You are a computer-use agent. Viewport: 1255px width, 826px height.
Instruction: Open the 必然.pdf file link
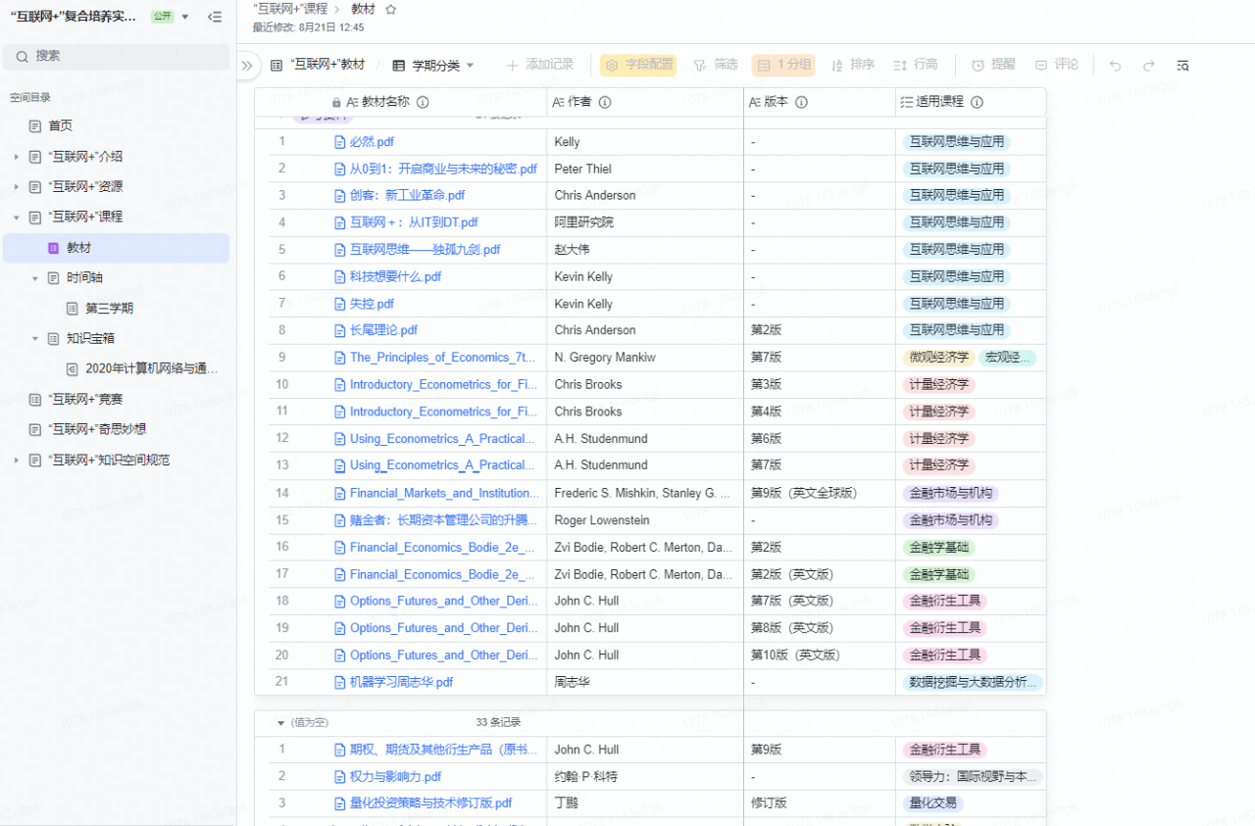coord(372,142)
